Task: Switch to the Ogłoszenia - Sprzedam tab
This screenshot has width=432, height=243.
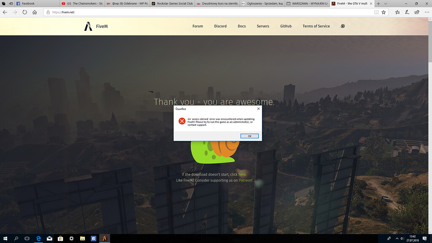Action: [x=262, y=3]
